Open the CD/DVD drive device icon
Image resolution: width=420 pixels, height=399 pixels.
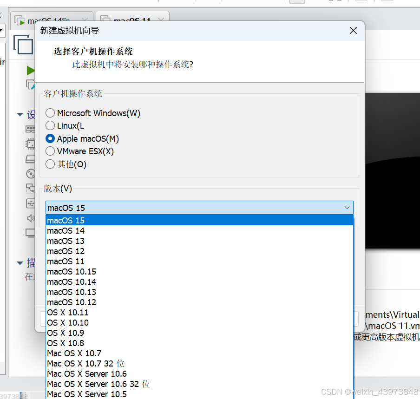pyautogui.click(x=31, y=174)
